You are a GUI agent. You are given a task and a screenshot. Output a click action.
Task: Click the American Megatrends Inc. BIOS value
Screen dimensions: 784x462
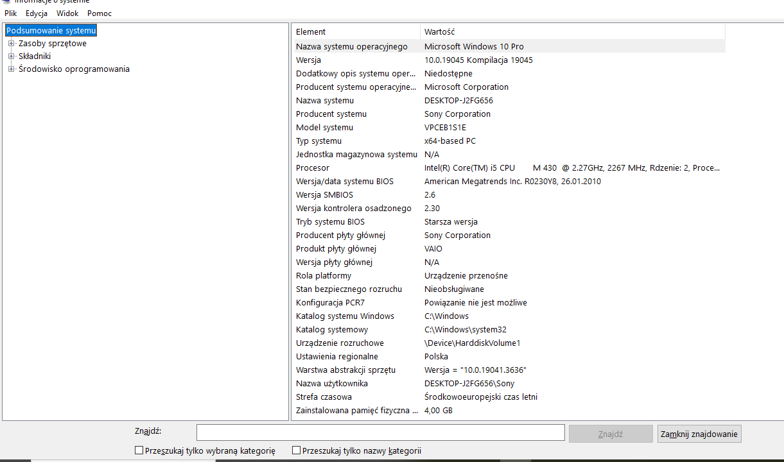click(x=512, y=181)
